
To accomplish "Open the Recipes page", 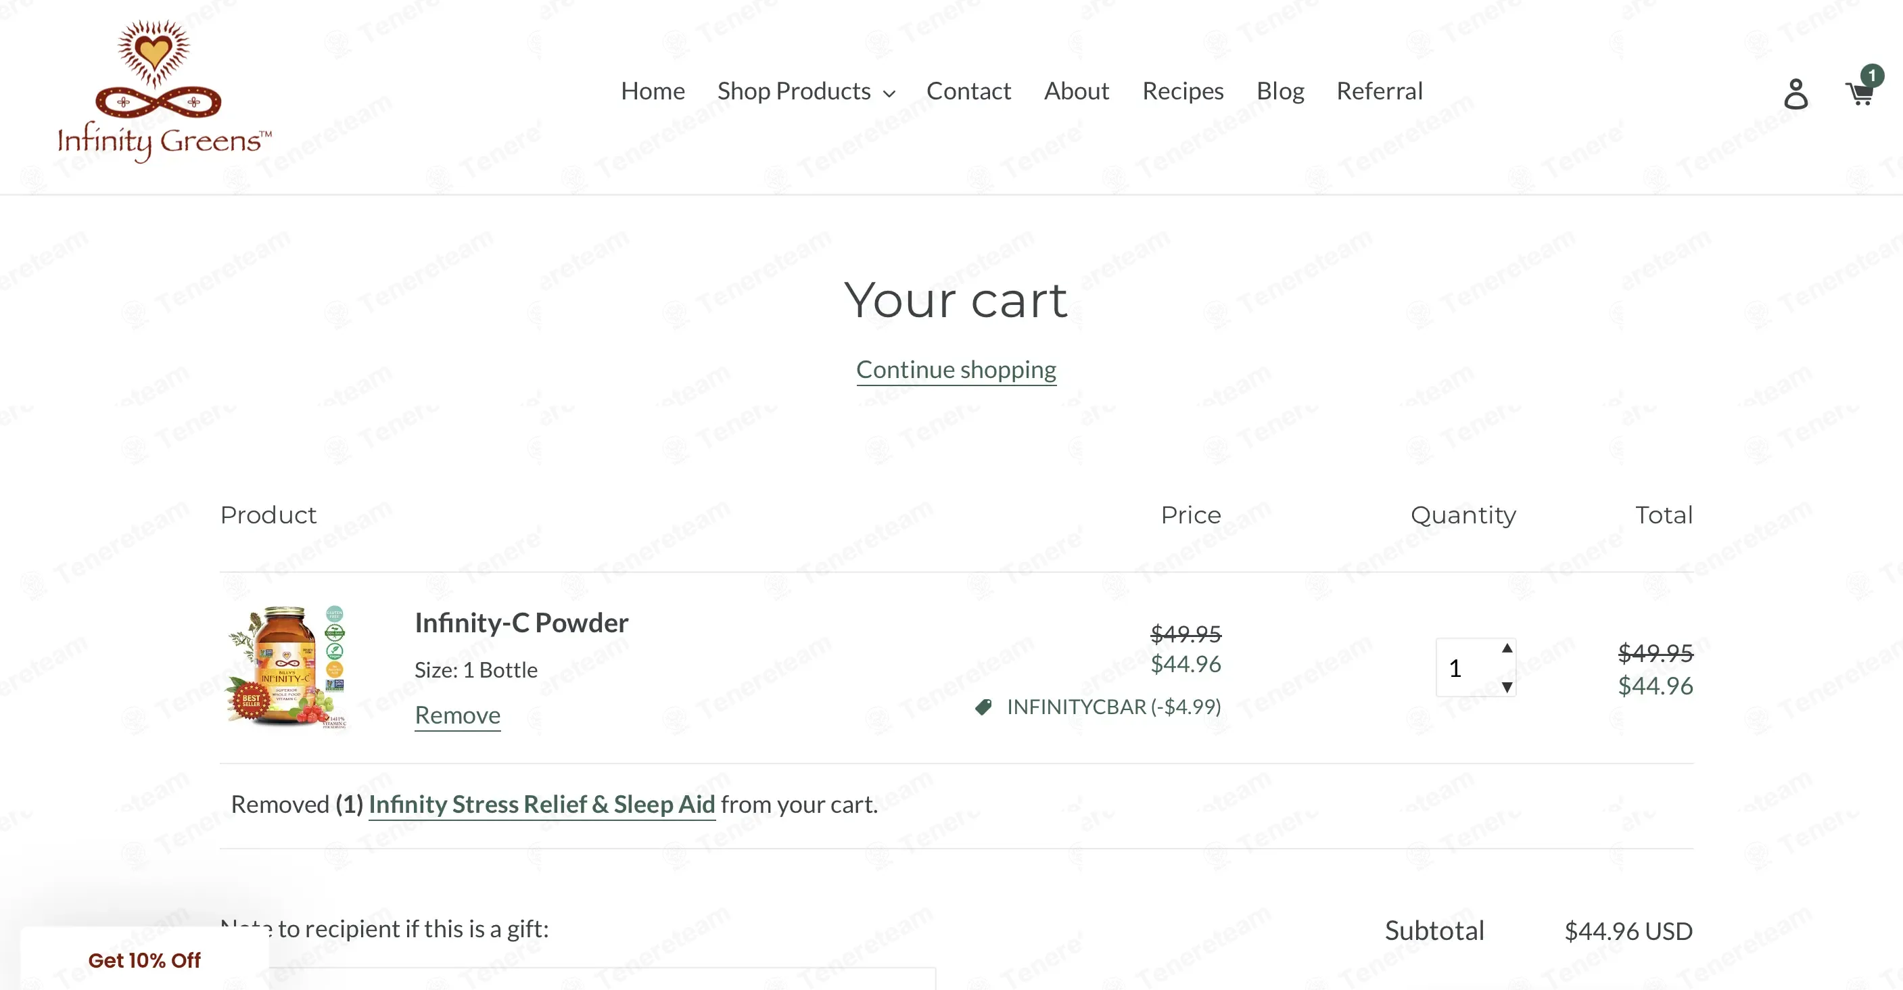I will 1182,91.
